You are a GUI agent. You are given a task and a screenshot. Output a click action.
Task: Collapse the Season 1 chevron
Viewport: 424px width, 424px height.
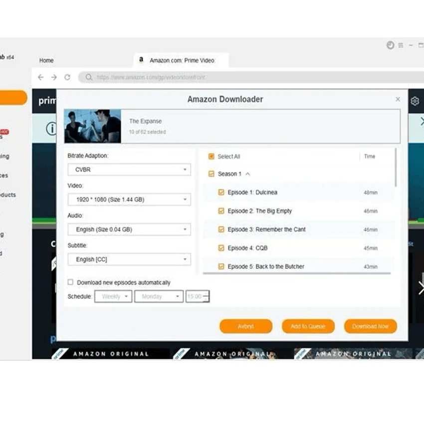248,174
